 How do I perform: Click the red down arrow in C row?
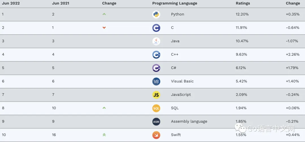(x=104, y=28)
